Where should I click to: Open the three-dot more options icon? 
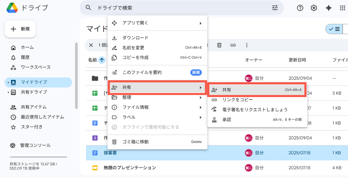[247, 45]
